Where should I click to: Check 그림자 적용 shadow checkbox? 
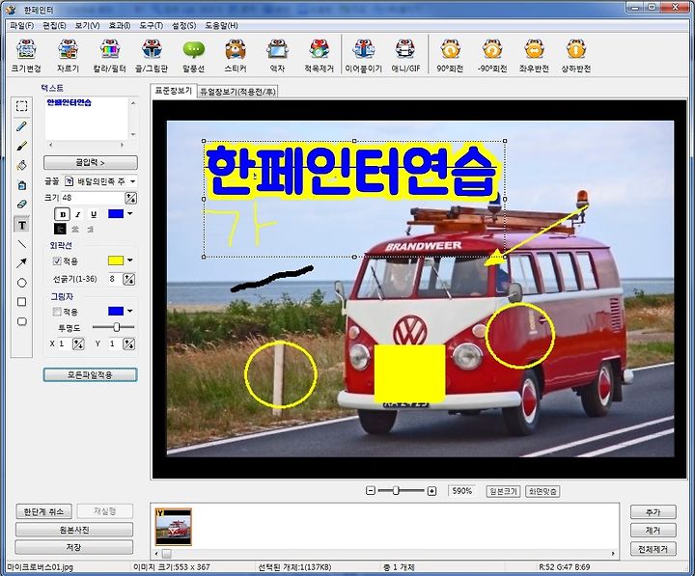(x=57, y=312)
